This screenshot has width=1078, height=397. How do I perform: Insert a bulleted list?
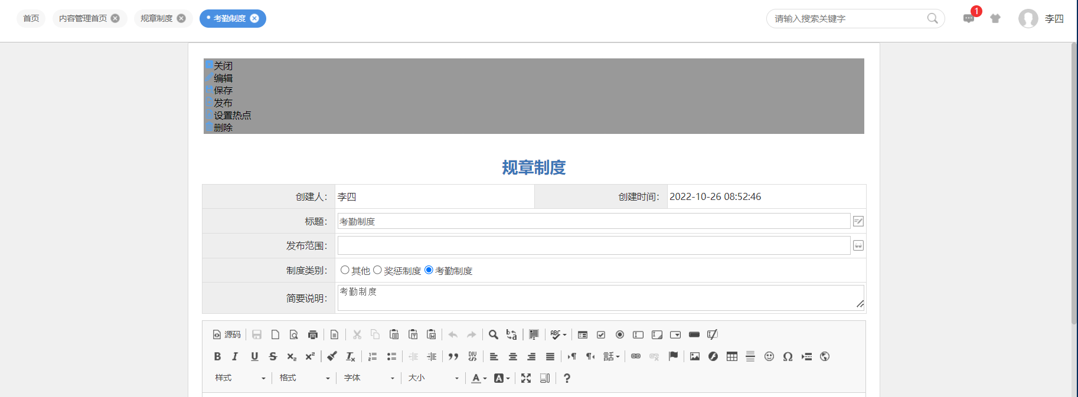(x=391, y=356)
